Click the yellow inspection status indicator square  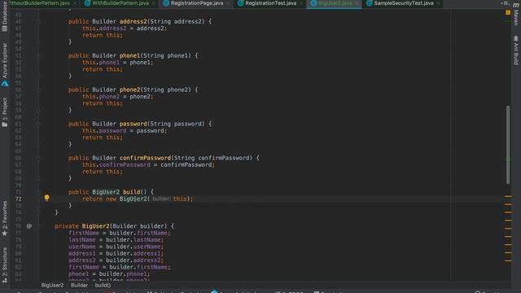(x=508, y=13)
